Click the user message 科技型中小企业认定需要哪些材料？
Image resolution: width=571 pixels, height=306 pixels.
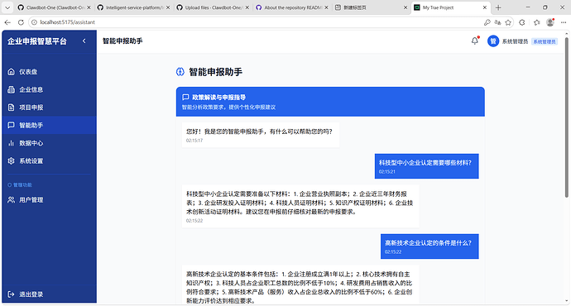pos(426,166)
